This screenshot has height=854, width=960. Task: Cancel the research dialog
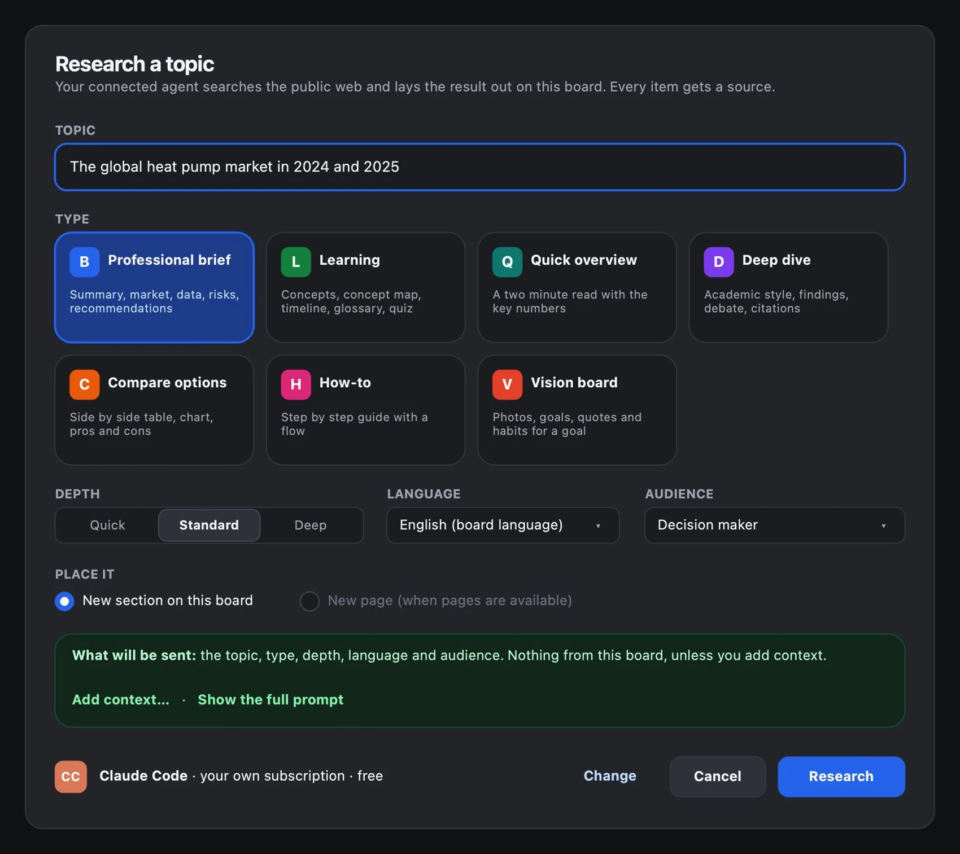point(717,777)
